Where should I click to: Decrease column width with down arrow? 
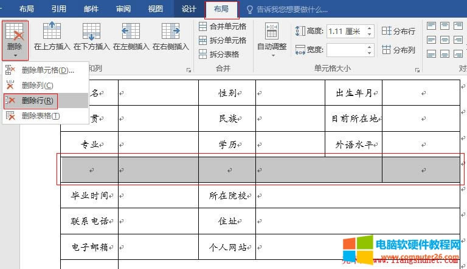pyautogui.click(x=369, y=53)
